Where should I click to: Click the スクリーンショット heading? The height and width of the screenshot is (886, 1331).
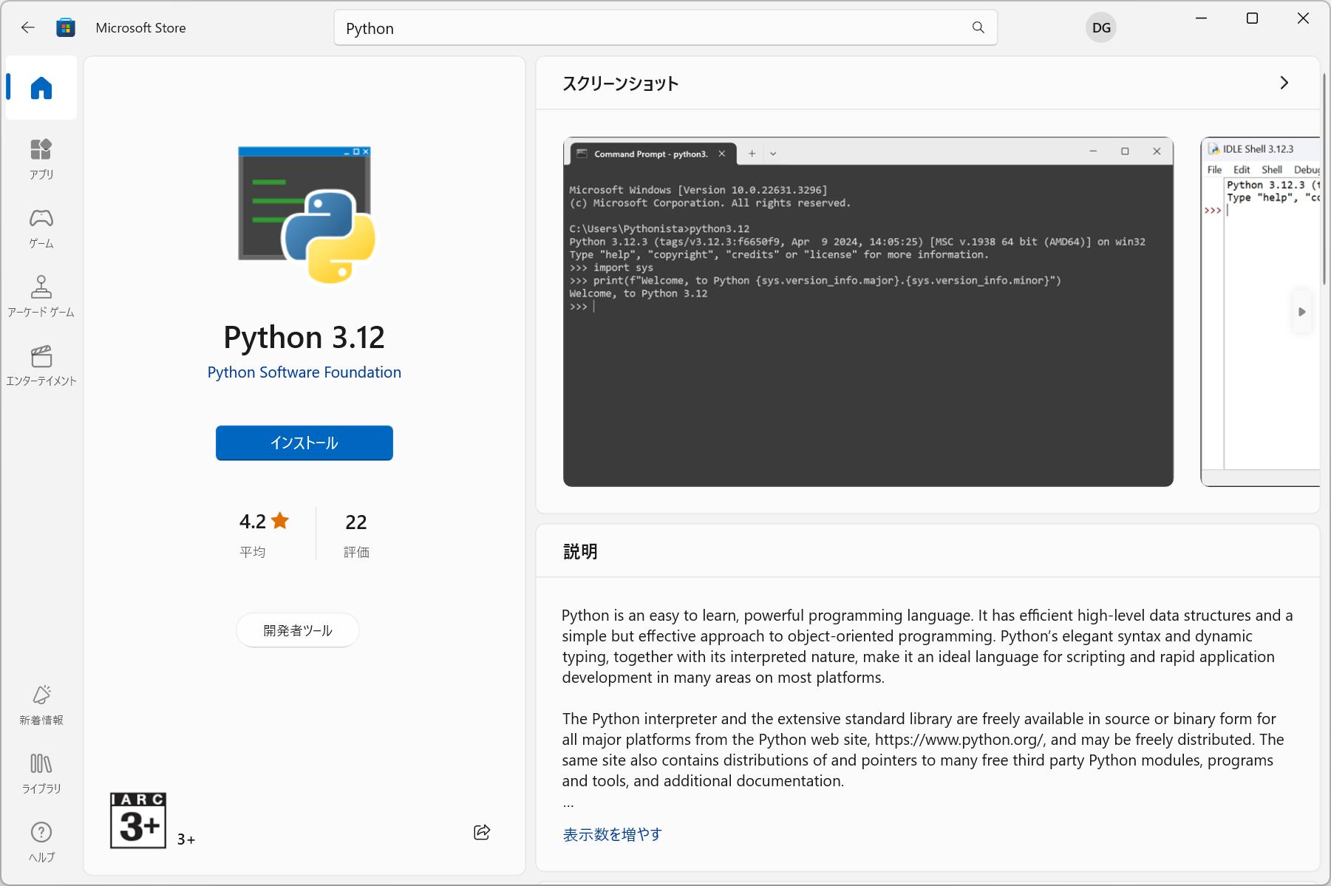621,84
